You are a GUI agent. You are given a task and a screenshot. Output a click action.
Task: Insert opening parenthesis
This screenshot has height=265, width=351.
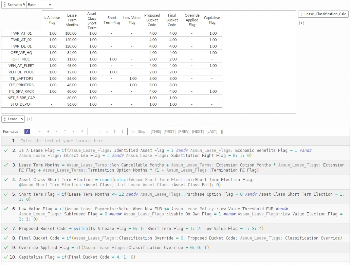[x=115, y=131]
